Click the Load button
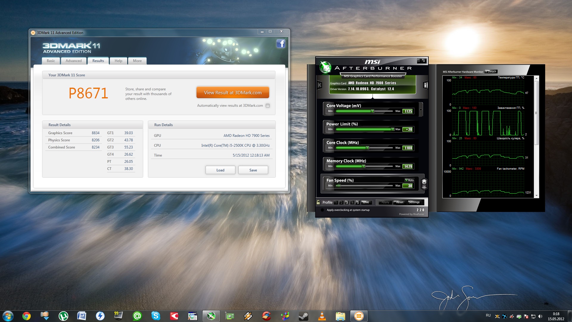 220,170
